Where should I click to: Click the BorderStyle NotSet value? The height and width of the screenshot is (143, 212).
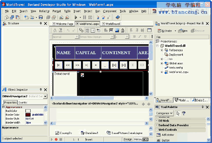click(30, 118)
